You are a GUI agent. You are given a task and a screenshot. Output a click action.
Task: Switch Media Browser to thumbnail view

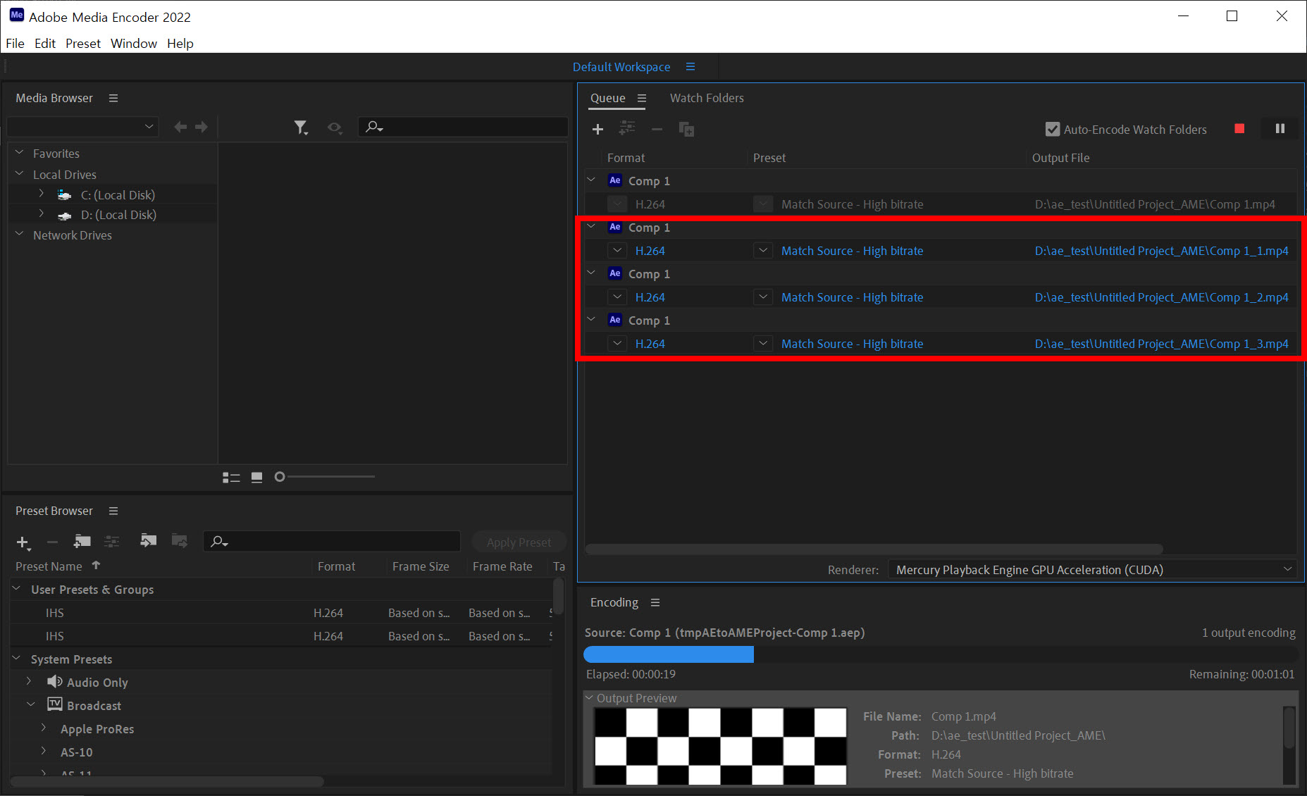[257, 478]
